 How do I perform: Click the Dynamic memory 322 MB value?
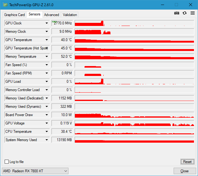coord(62,107)
